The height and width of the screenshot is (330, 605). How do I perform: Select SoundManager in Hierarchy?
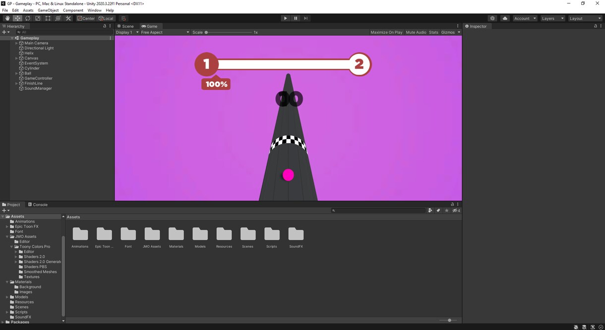point(38,89)
